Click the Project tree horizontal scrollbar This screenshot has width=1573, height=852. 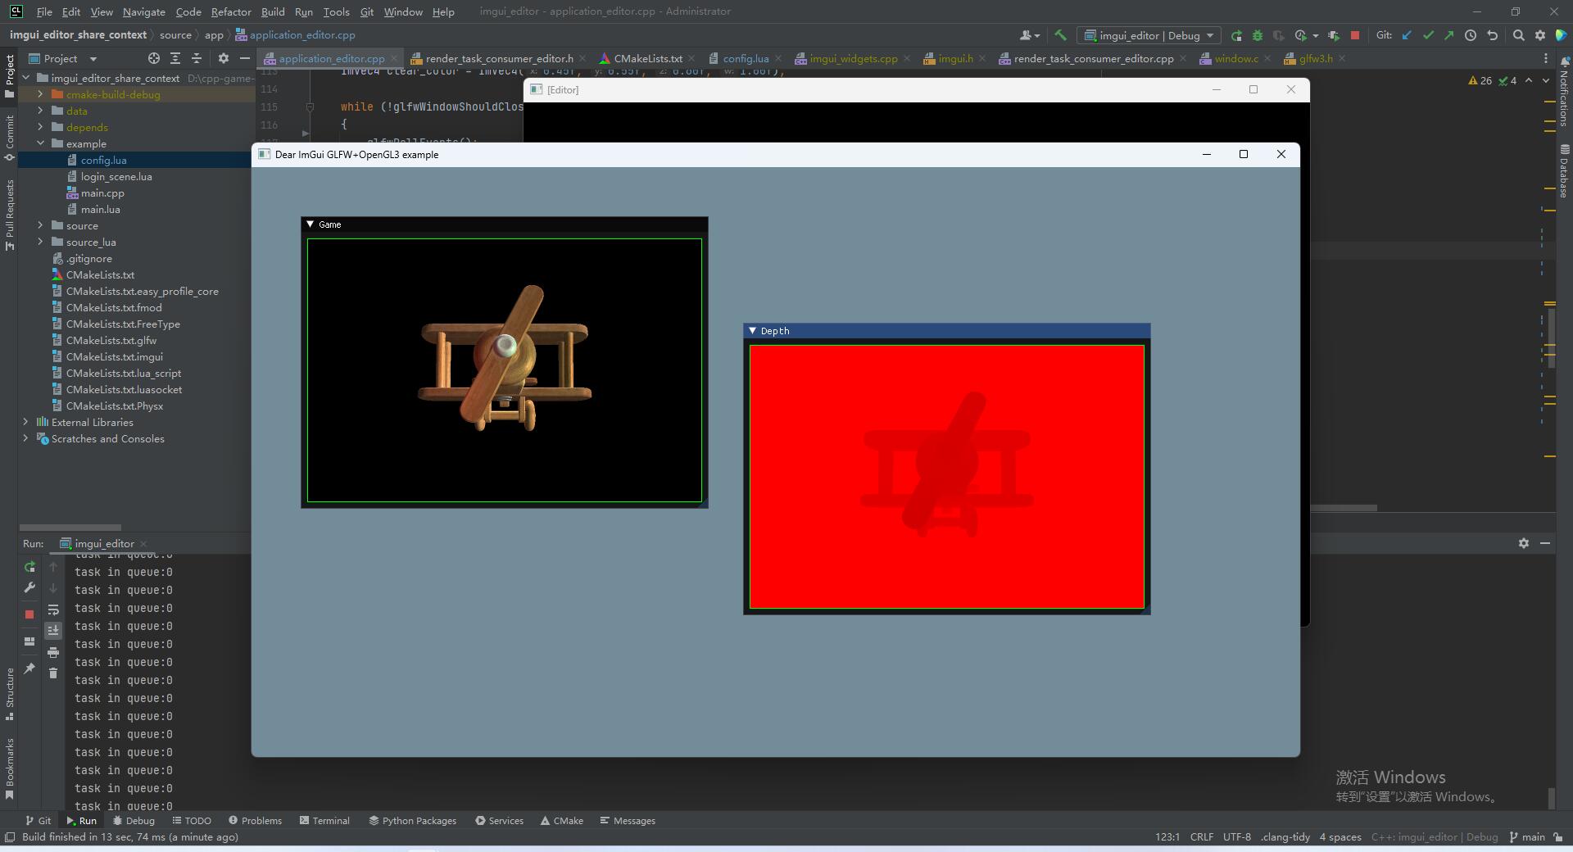[x=70, y=527]
